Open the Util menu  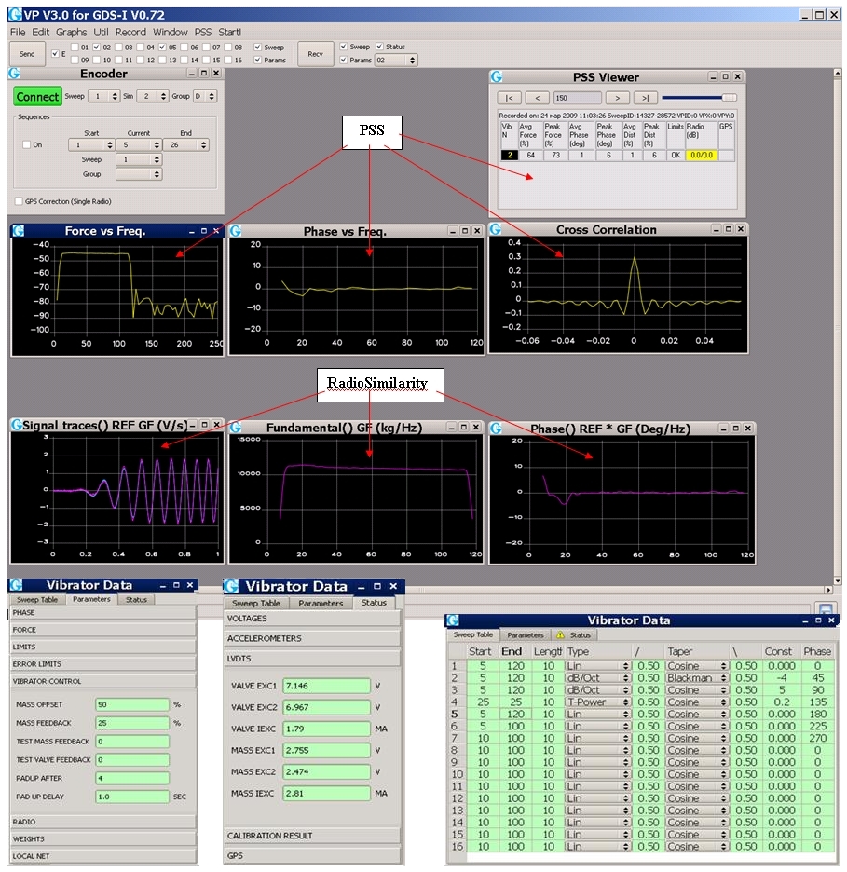pyautogui.click(x=101, y=33)
